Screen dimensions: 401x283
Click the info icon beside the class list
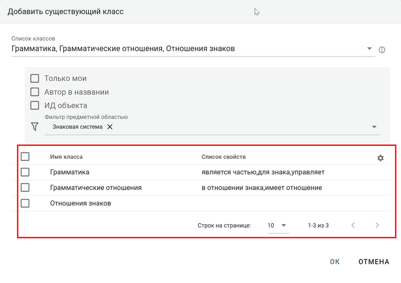click(382, 50)
